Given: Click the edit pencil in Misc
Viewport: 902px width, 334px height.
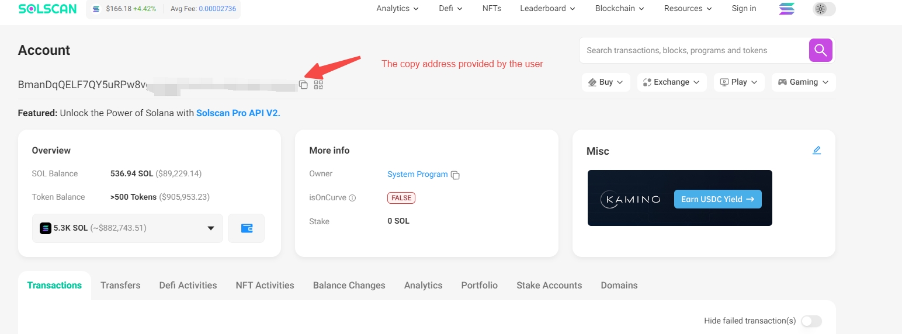Looking at the screenshot, I should click(817, 151).
